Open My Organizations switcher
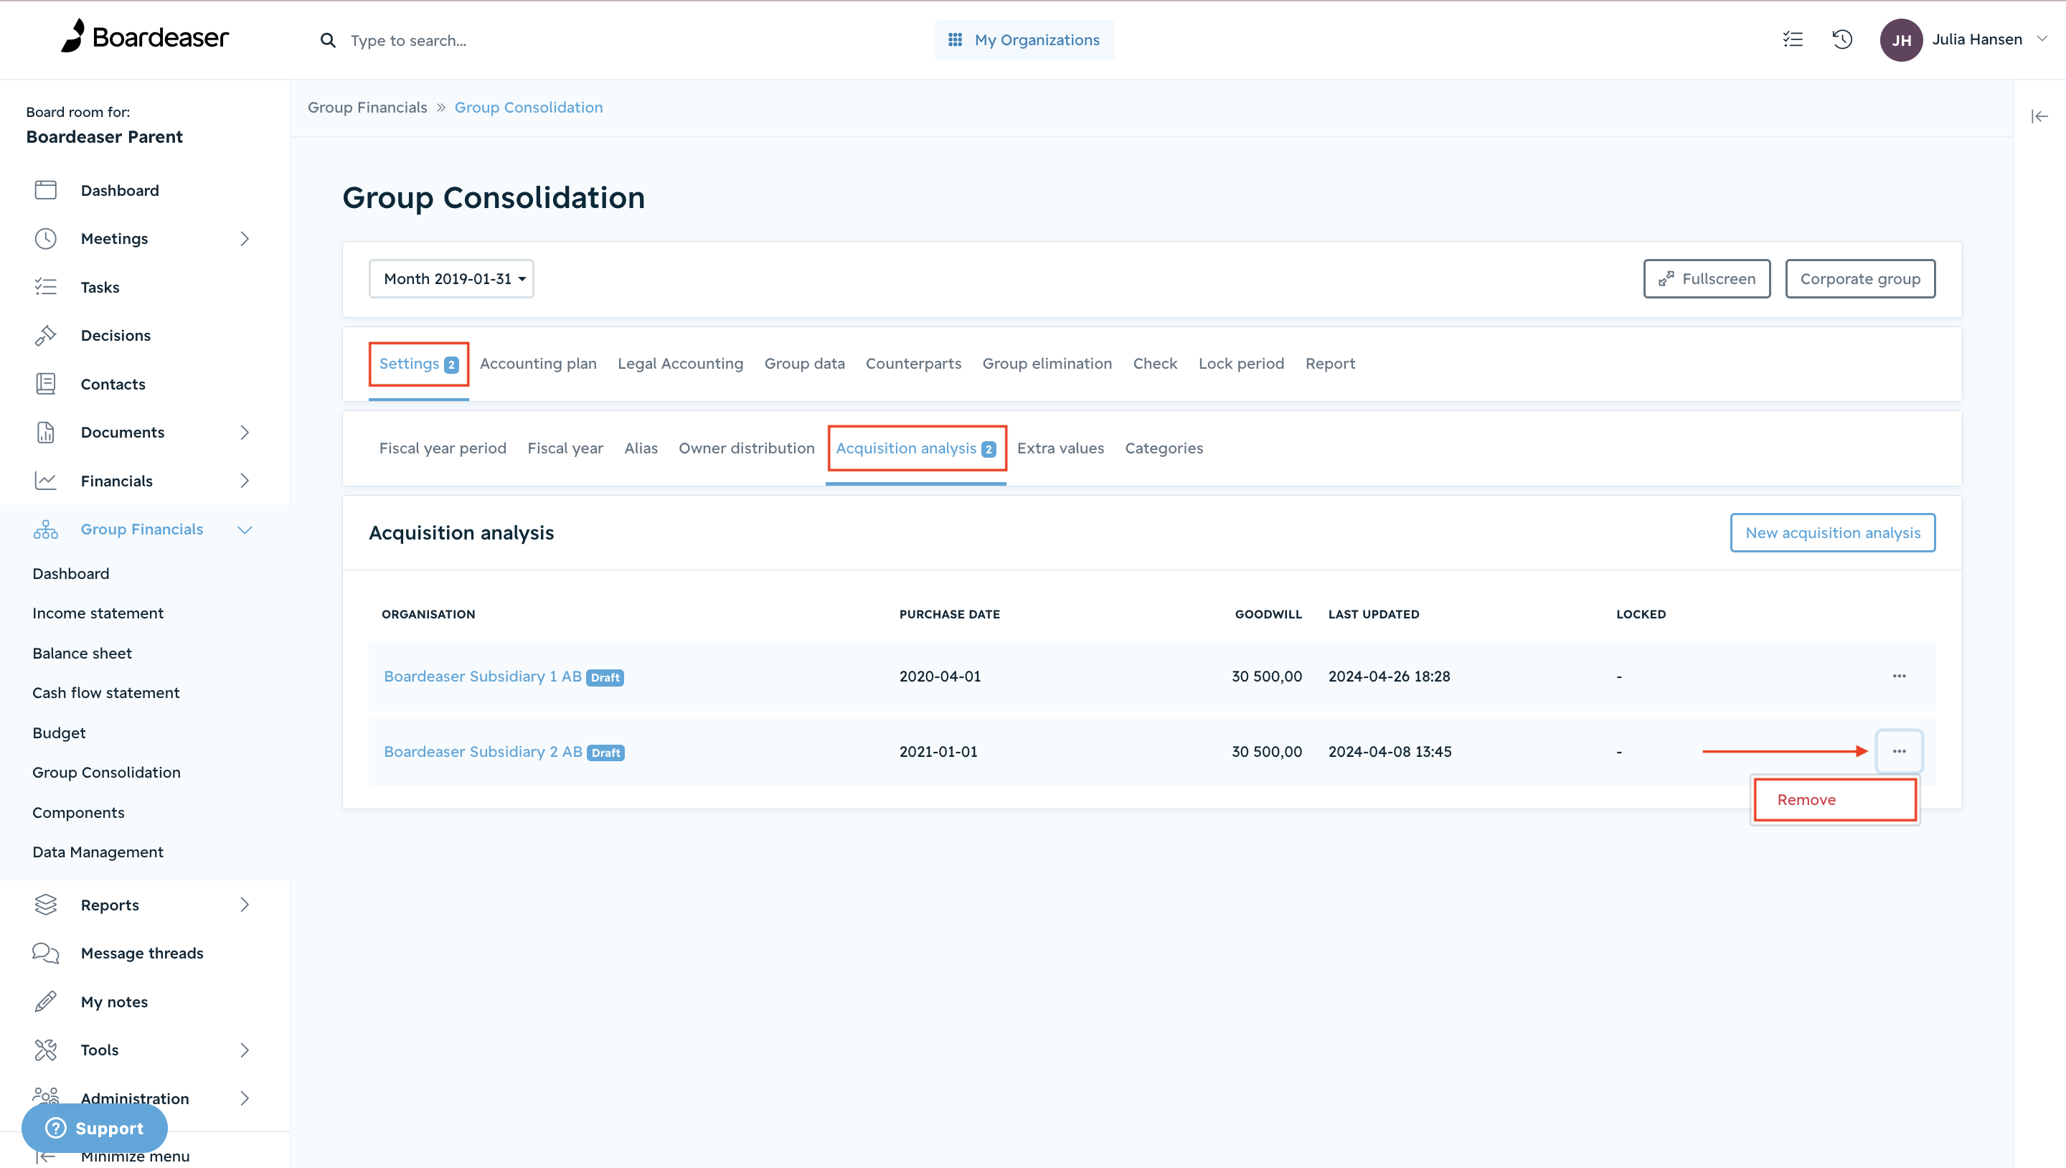This screenshot has width=2066, height=1168. click(1024, 40)
